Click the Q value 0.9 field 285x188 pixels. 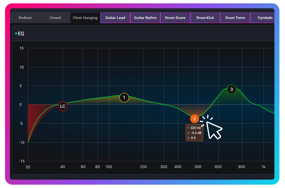coord(193,138)
